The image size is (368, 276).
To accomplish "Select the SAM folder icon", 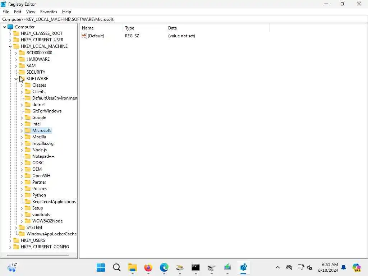I will pyautogui.click(x=22, y=66).
